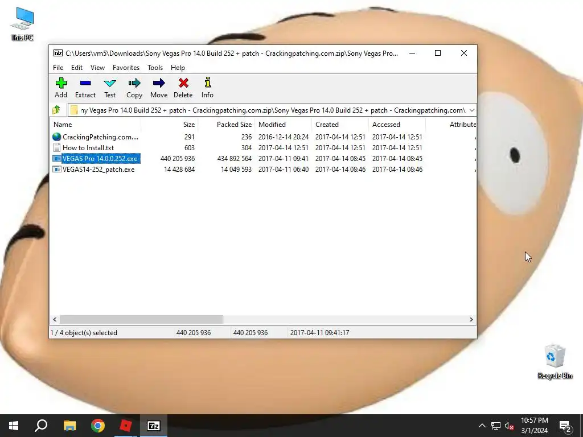Click the 2016-12-14 20:24 modified date
The height and width of the screenshot is (437, 583).
pyautogui.click(x=284, y=137)
